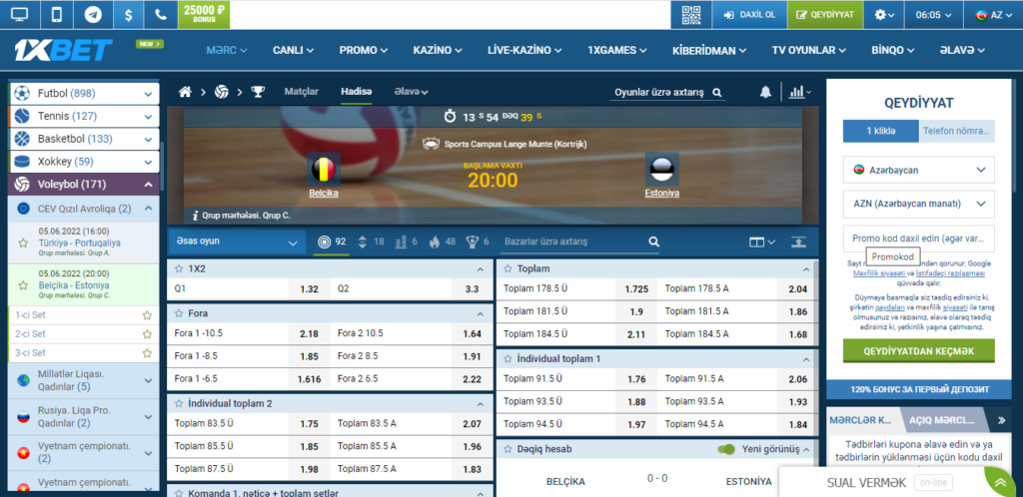Open the Belçika team link
Screen dimensions: 1023x497
(324, 194)
